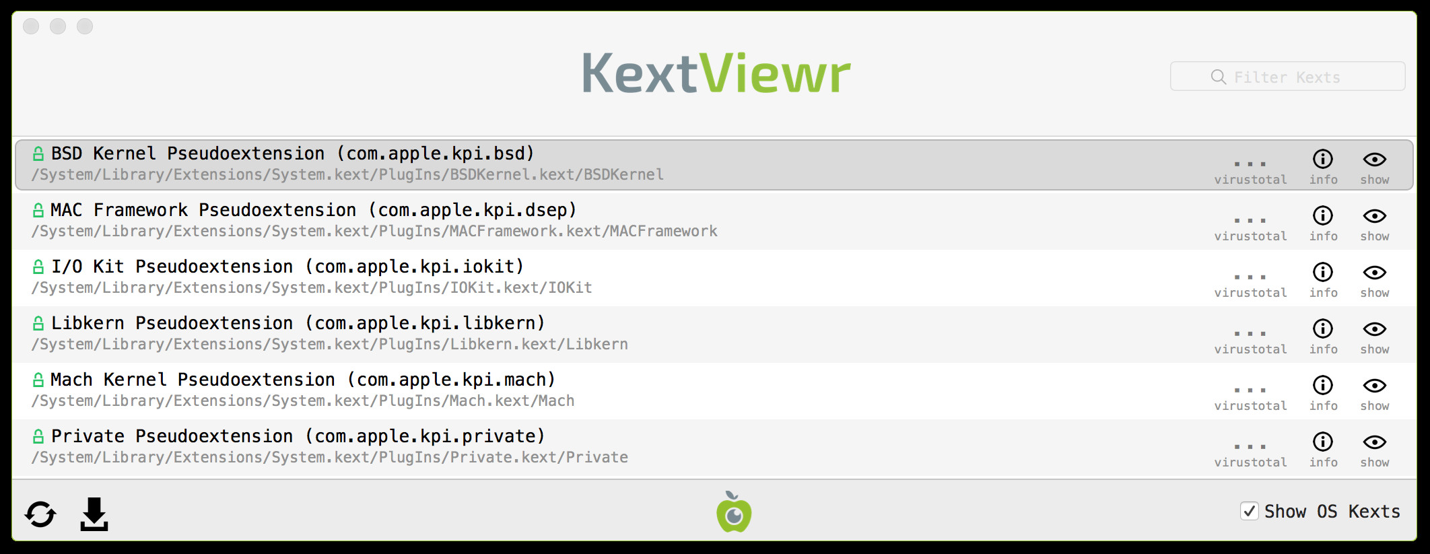Image resolution: width=1430 pixels, height=554 pixels.
Task: Open info for Mach Kernel Pseudoextension
Action: (x=1323, y=392)
